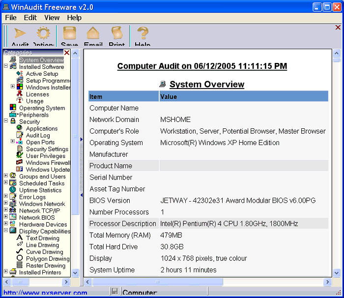Collapse the Security node
The height and width of the screenshot is (298, 344).
point(6,121)
